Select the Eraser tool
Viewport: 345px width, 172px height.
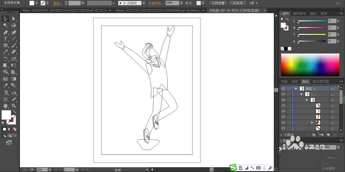[14, 52]
